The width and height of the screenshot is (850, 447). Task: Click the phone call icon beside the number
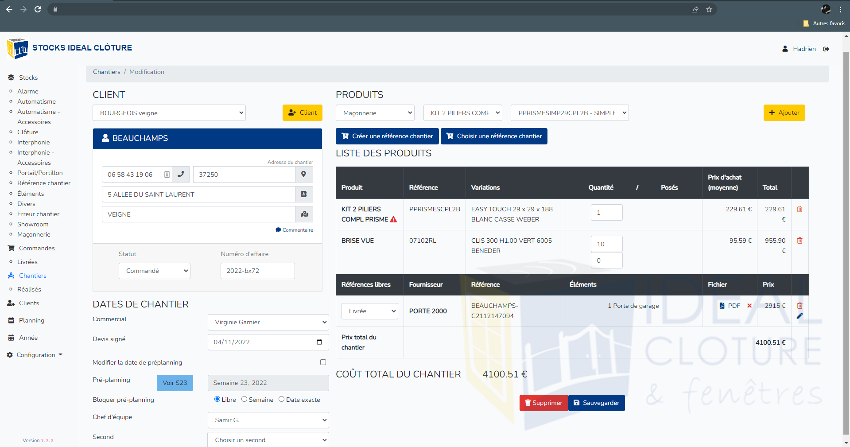click(181, 175)
